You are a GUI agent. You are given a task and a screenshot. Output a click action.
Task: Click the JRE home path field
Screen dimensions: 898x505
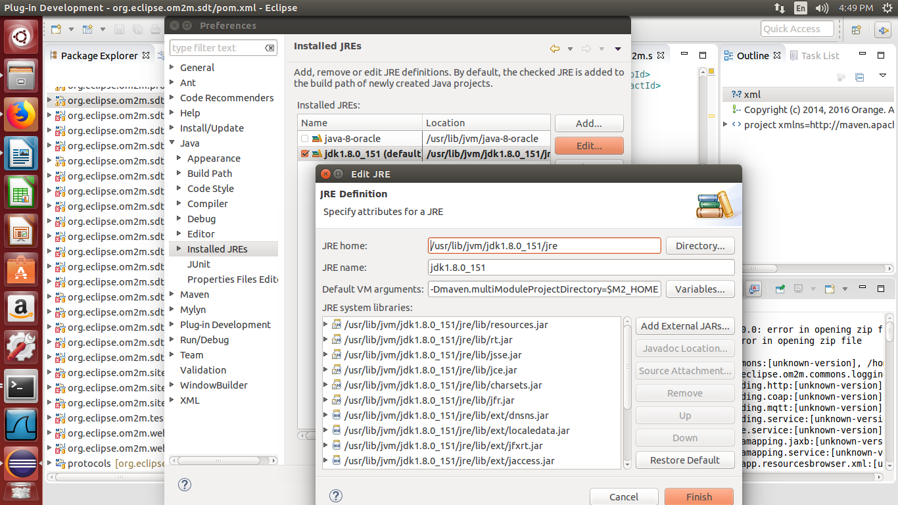[544, 245]
